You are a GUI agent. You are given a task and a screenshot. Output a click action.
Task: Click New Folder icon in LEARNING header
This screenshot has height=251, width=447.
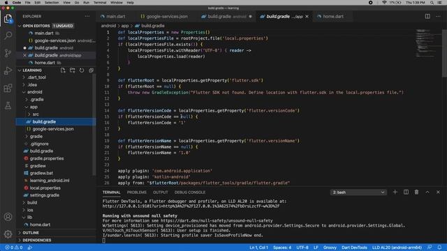[73, 70]
